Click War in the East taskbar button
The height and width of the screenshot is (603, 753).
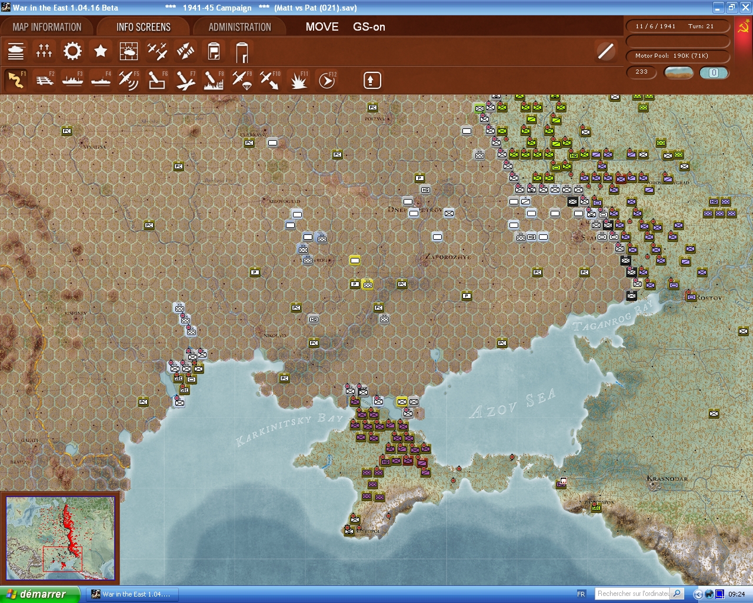click(132, 594)
